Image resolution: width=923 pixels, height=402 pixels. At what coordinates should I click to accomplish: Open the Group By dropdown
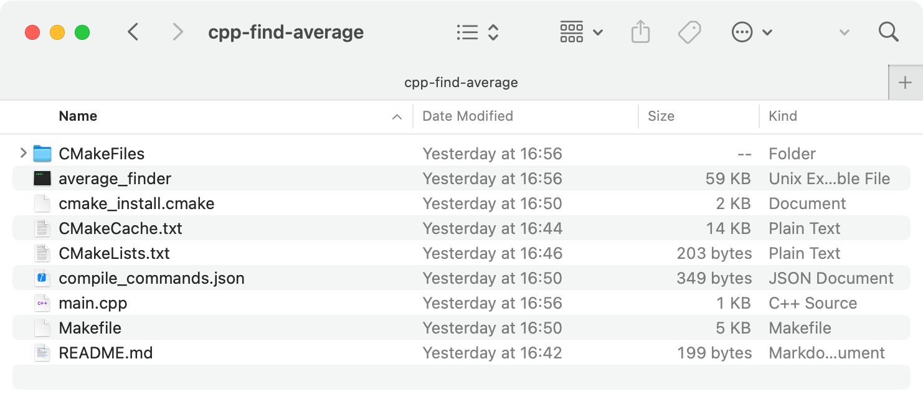tap(581, 32)
